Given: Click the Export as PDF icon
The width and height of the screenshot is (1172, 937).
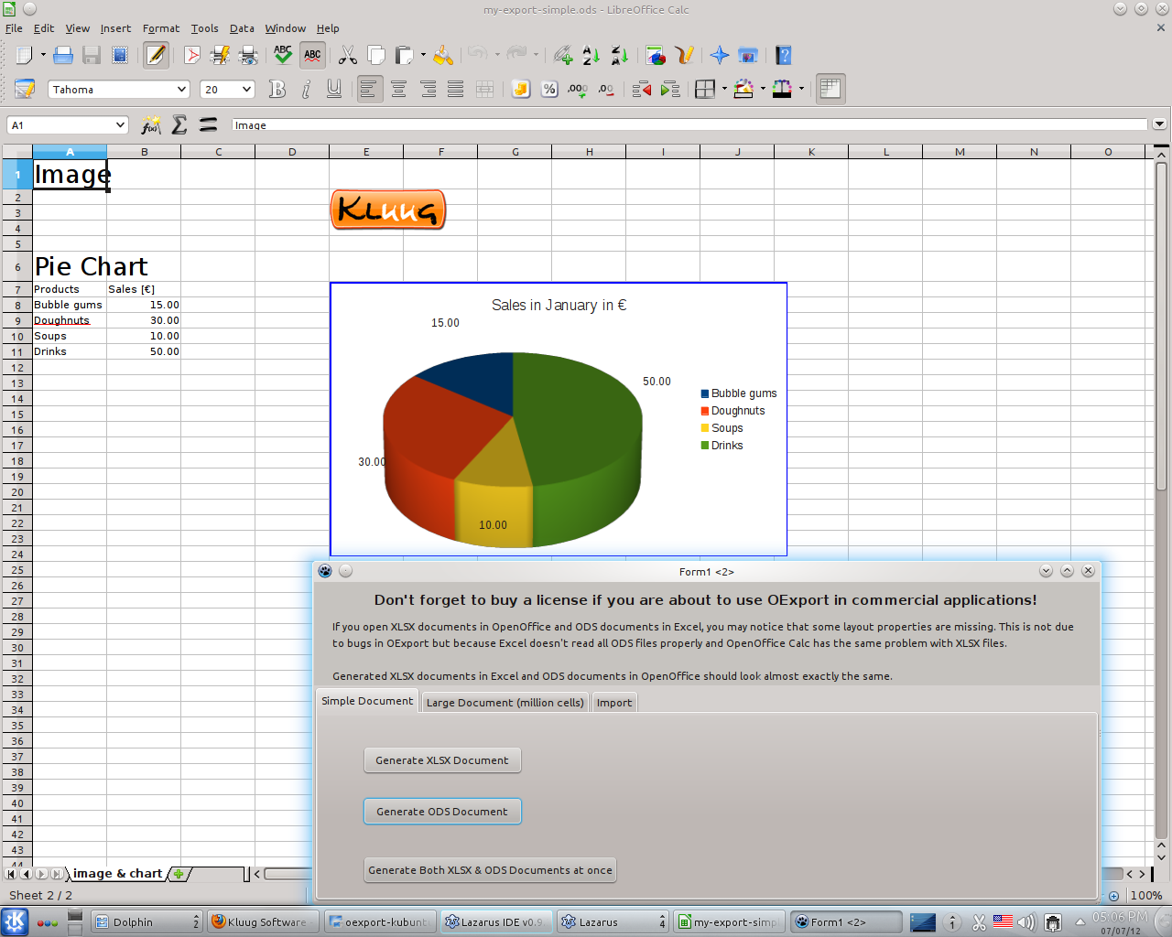Looking at the screenshot, I should (192, 56).
